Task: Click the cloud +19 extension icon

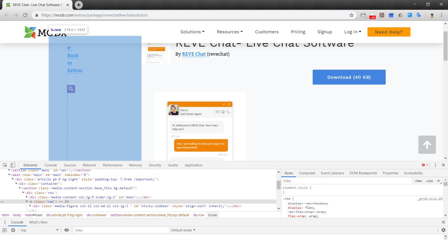Action: [372, 15]
